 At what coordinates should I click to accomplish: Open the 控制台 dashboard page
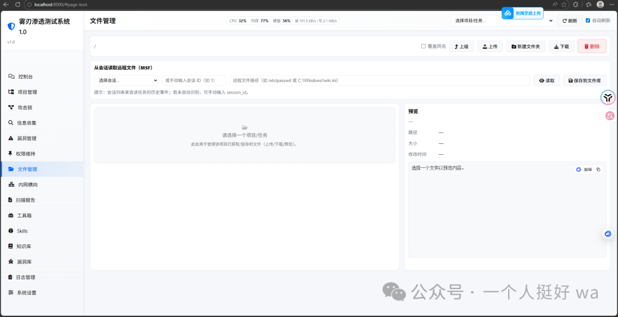coord(41,77)
